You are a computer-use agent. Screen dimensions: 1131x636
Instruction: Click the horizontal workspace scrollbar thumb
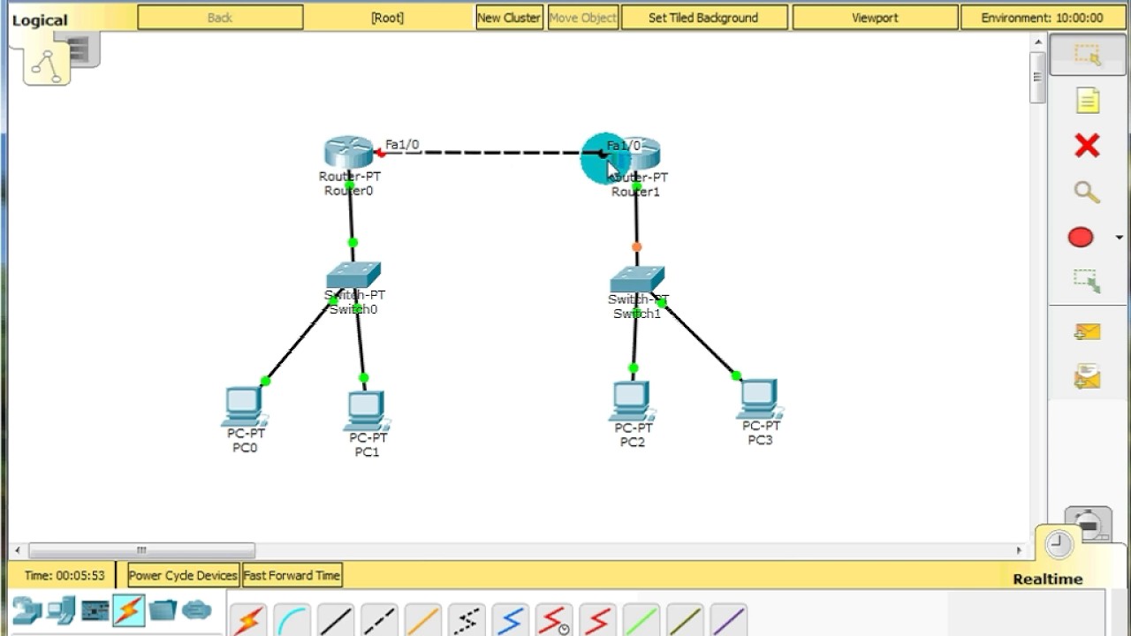[x=141, y=550]
